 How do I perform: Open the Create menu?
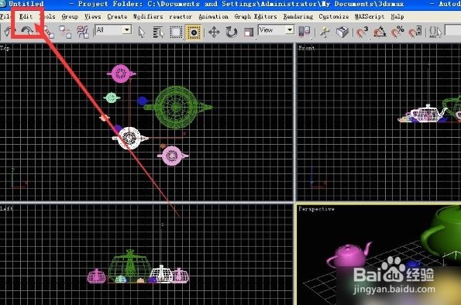pos(117,17)
